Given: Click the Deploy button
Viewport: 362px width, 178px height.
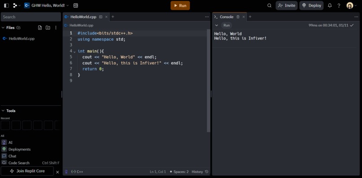Looking at the screenshot, I should point(311,5).
